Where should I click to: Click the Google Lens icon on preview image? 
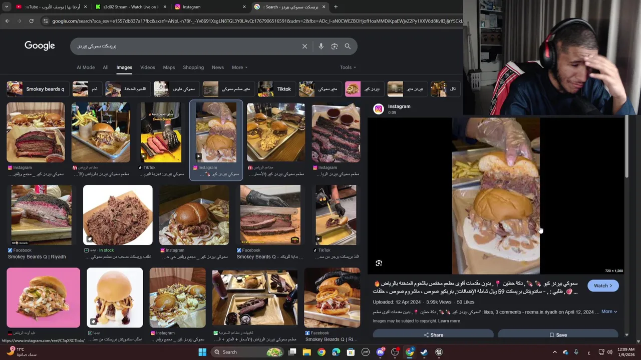coord(379,263)
